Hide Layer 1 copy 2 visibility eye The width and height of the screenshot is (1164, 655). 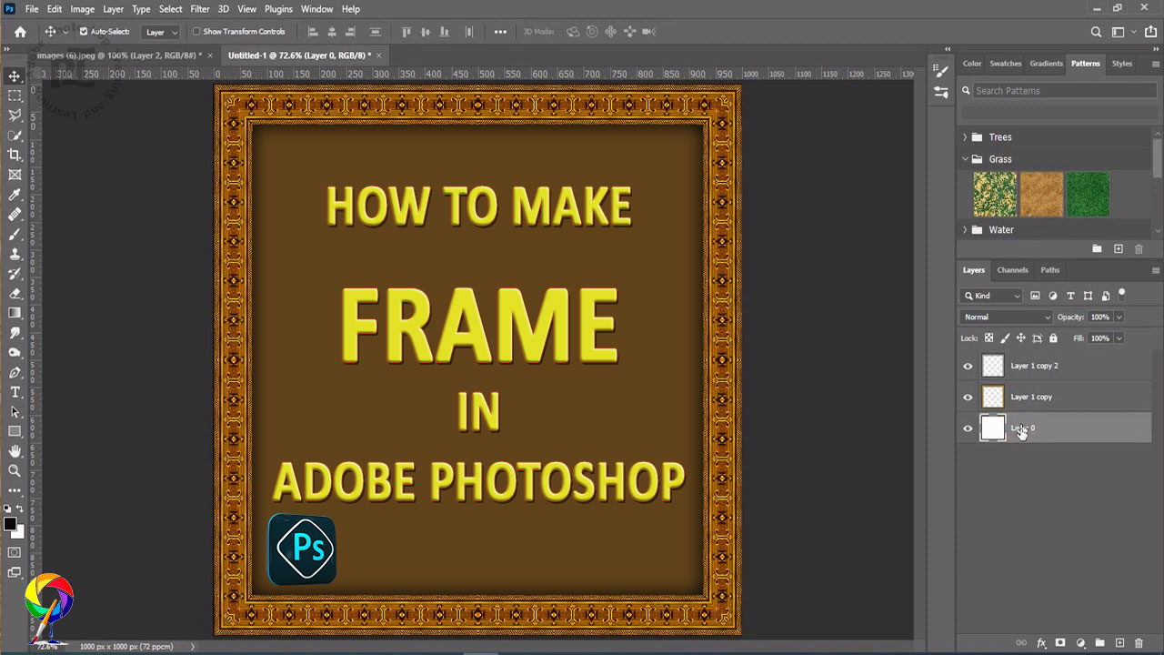[968, 366]
